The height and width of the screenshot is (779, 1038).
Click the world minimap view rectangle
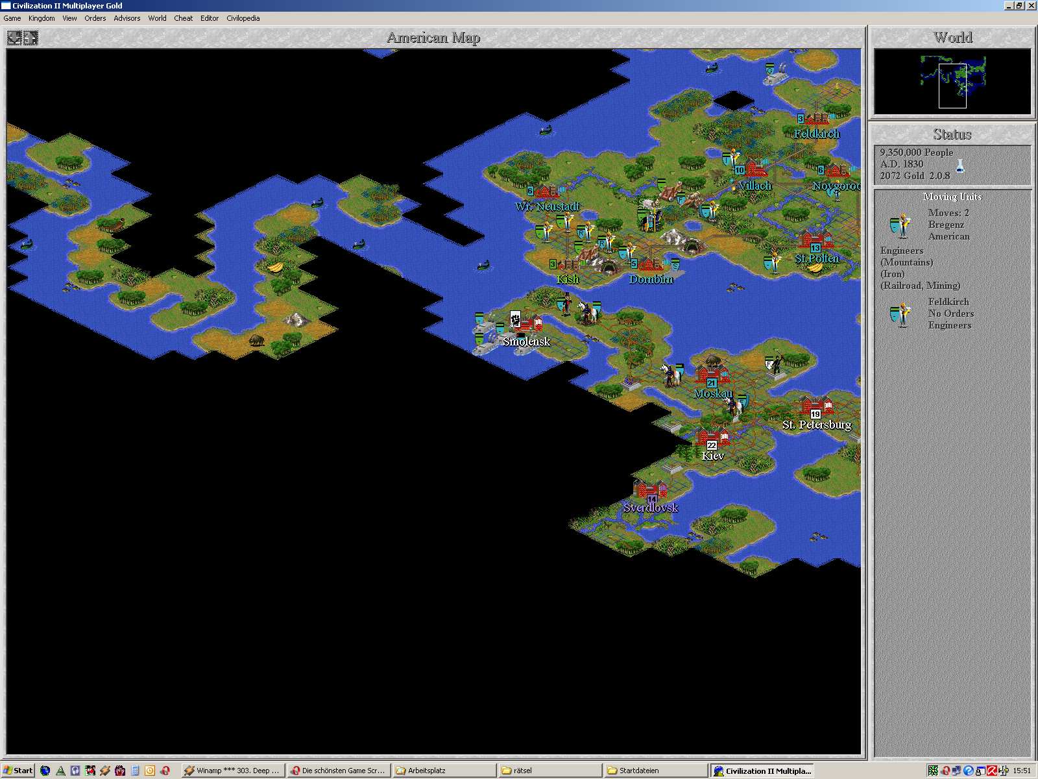coord(952,85)
